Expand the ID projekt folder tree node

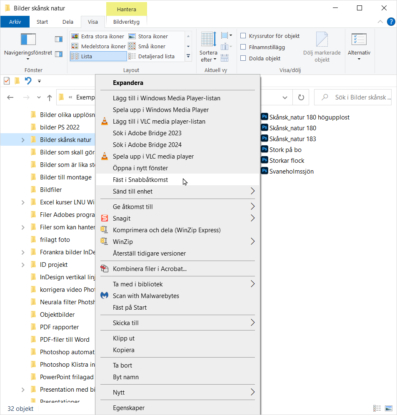(23, 265)
